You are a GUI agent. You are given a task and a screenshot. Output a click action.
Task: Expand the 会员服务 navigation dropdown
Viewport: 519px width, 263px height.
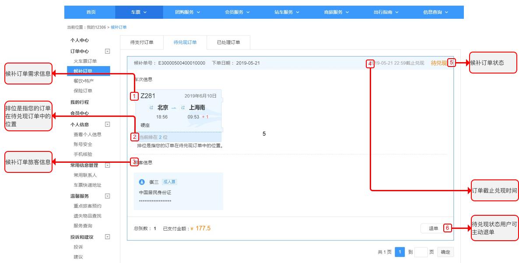point(235,12)
